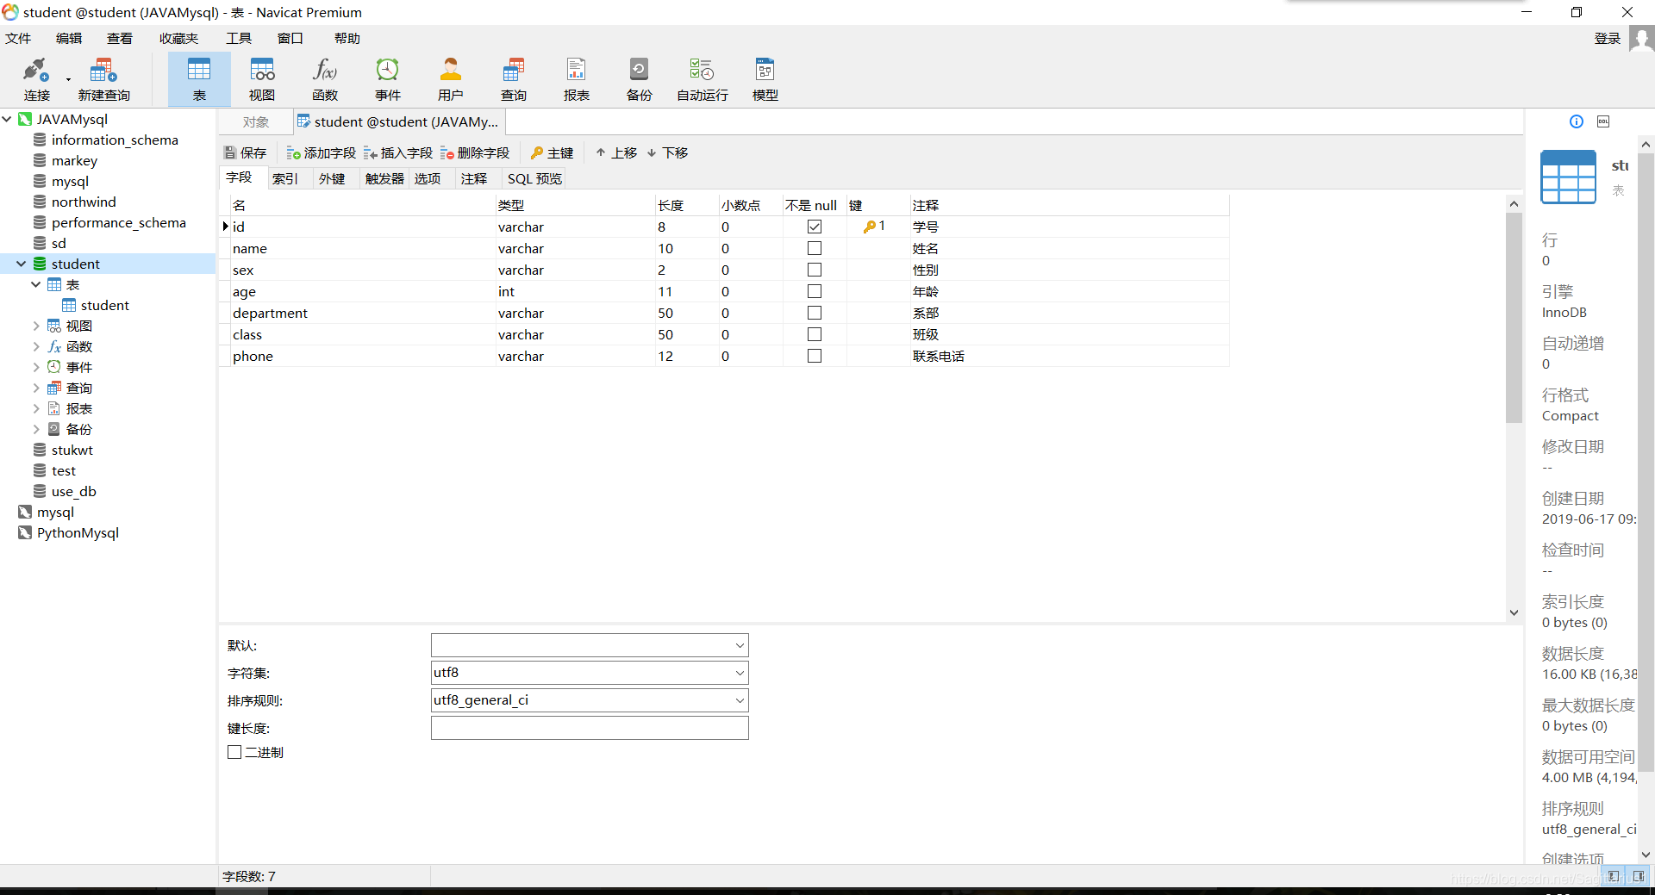Enable the Binary (二进制) checkbox
1655x895 pixels.
234,752
